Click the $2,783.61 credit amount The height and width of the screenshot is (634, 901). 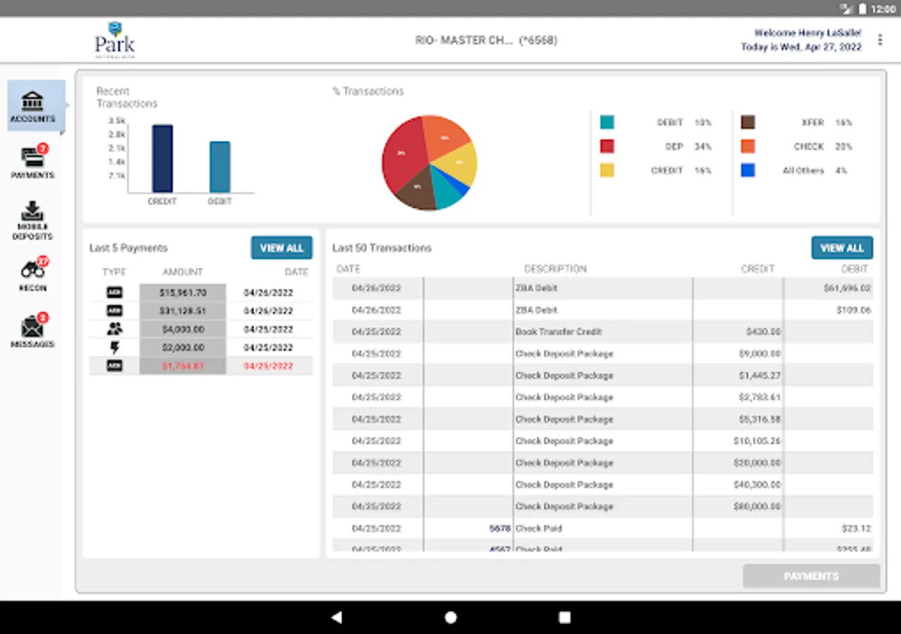(760, 397)
